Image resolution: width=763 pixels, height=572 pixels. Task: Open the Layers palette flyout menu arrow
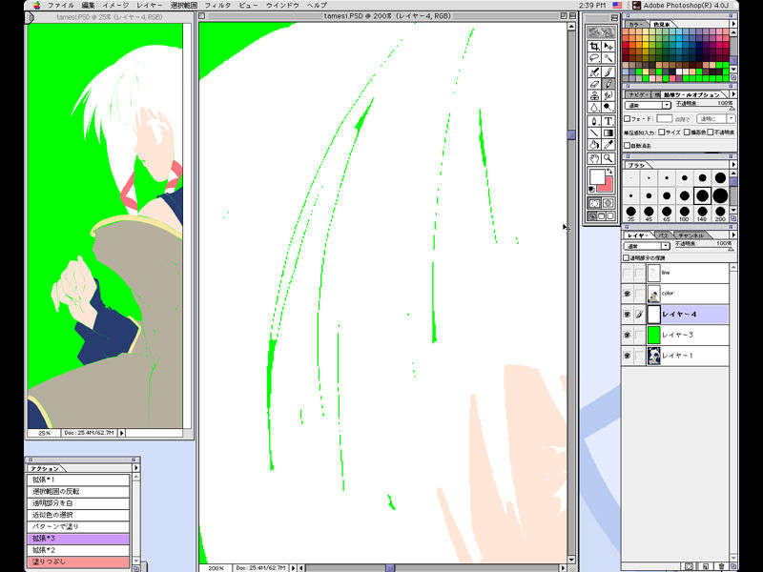point(732,235)
